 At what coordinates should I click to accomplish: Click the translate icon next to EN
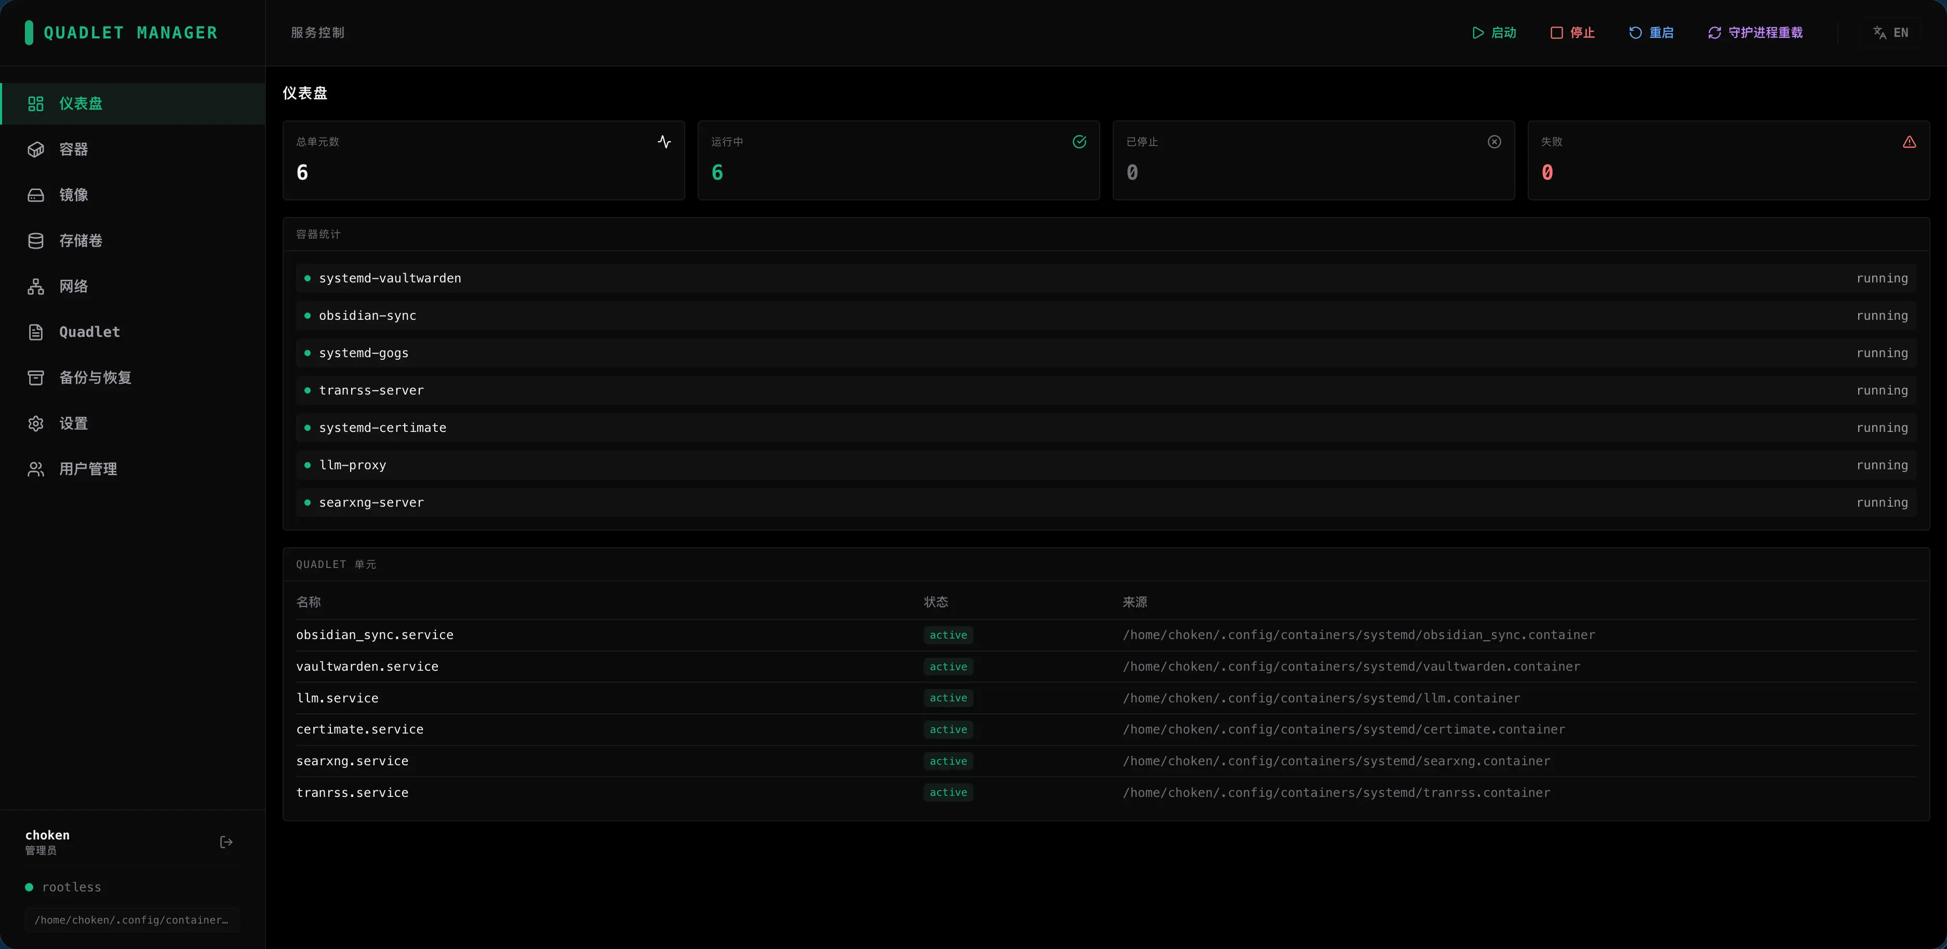(x=1880, y=33)
